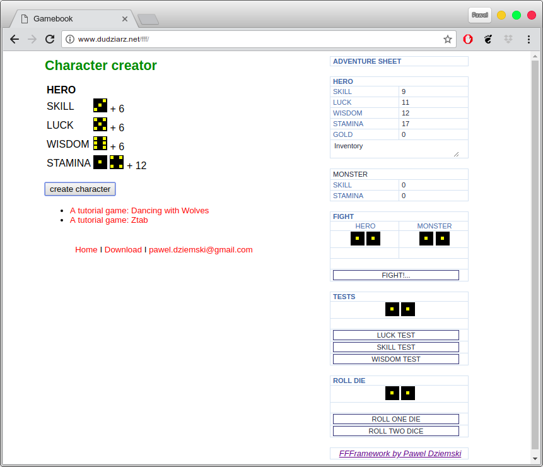Viewport: 543px width, 467px height.
Task: Click the HERO dice in the FIGHT panel
Action: [x=365, y=239]
